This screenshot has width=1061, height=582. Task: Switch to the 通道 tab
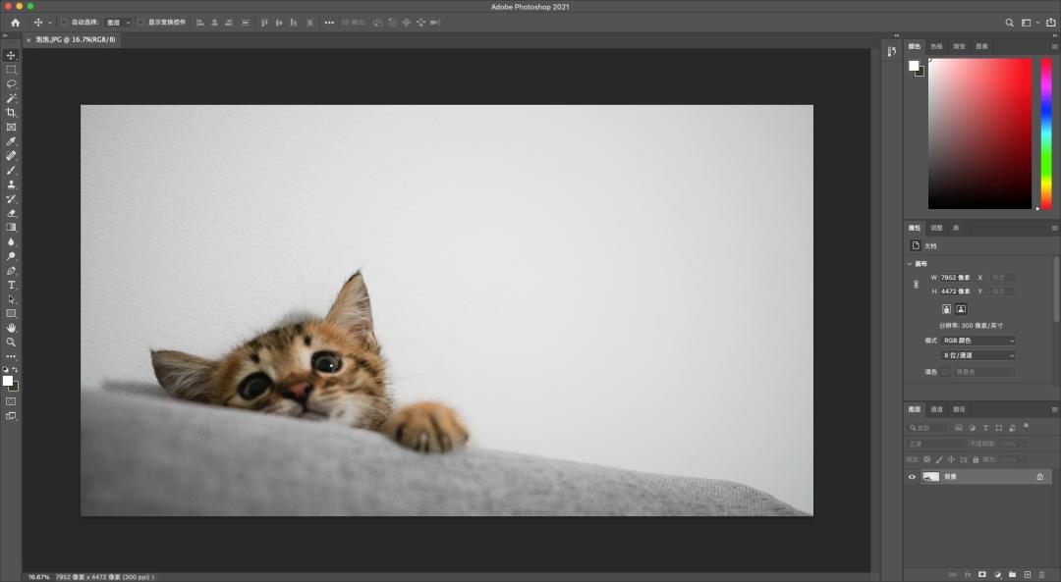pyautogui.click(x=936, y=409)
